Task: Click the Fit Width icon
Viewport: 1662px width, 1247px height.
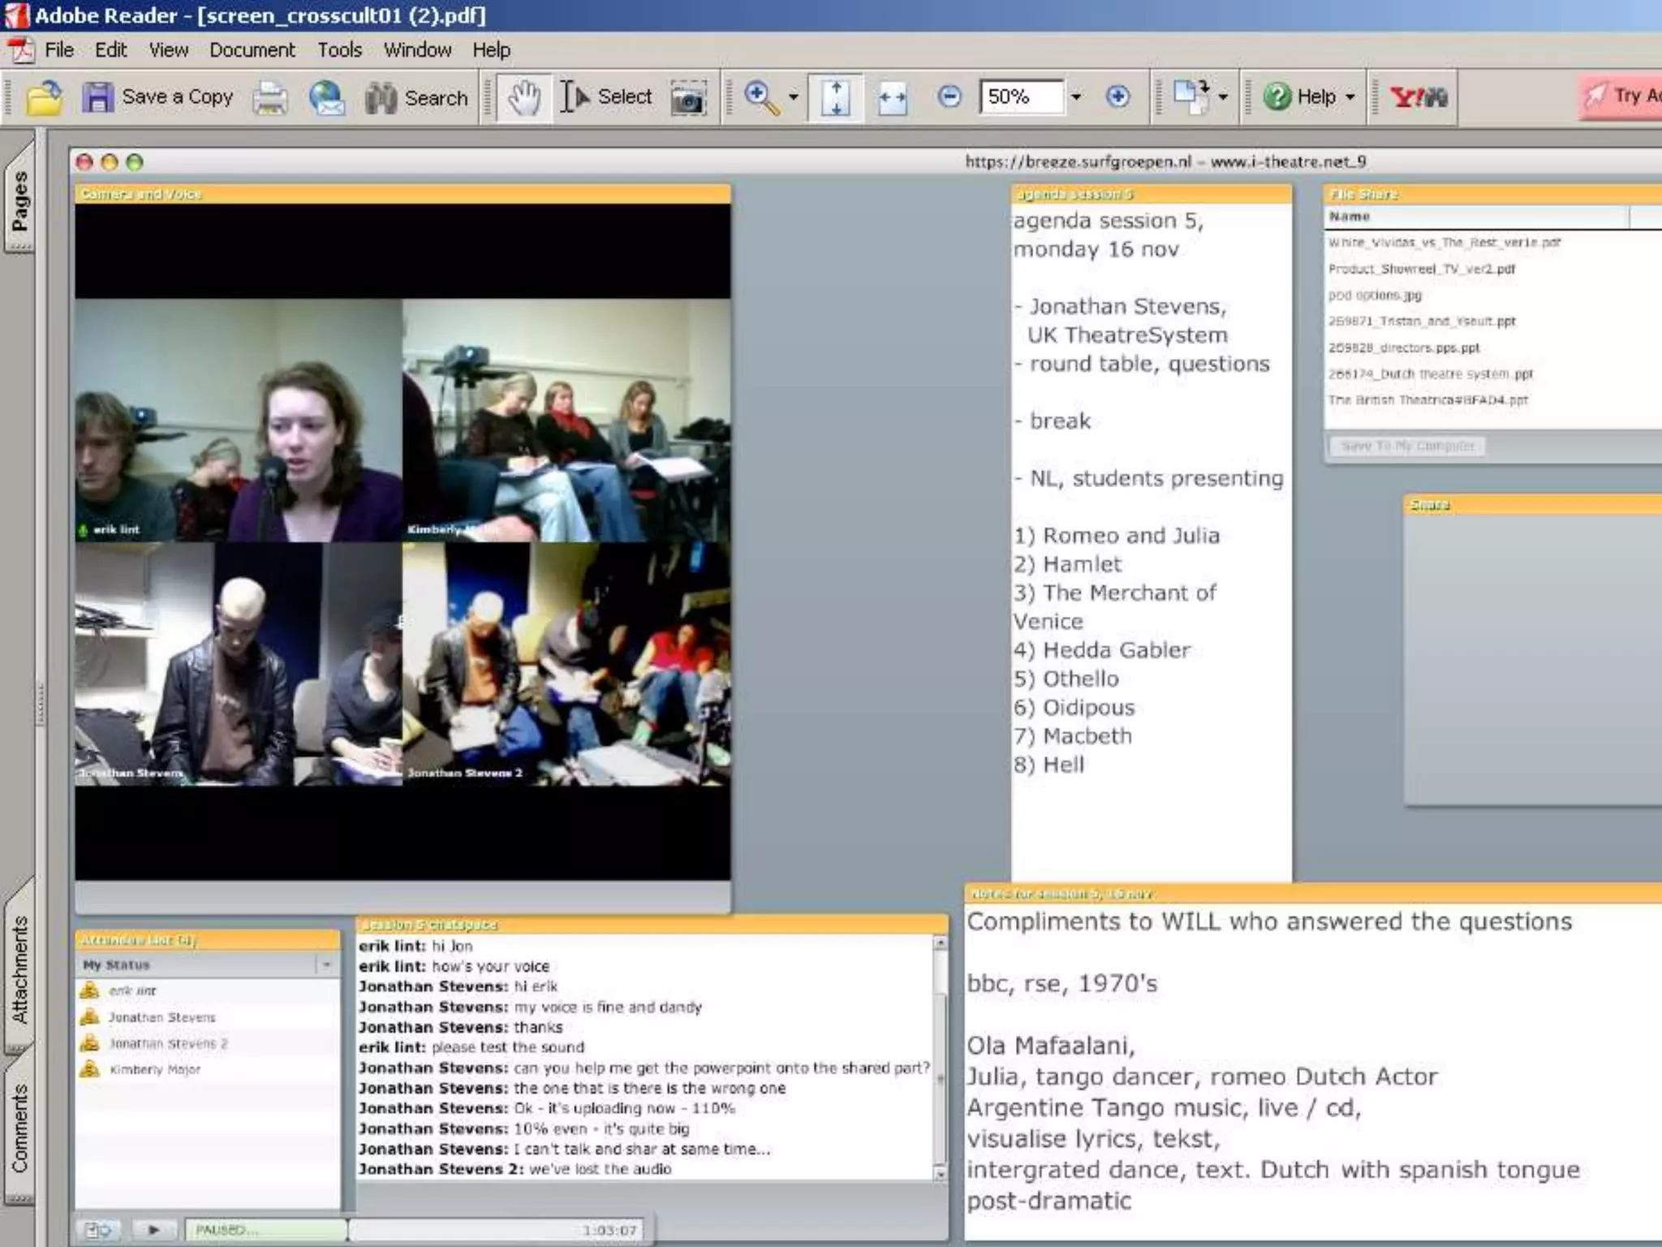Action: pos(892,98)
